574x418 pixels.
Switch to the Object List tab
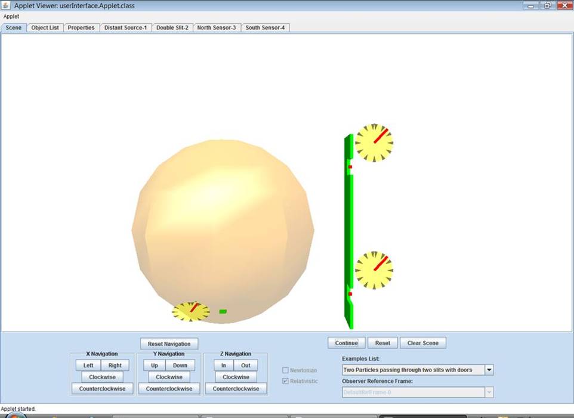click(45, 27)
